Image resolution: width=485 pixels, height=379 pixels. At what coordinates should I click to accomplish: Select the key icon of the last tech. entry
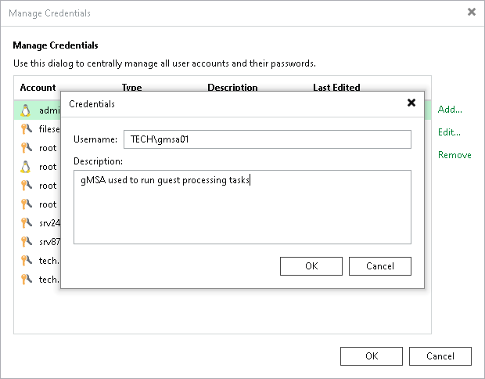coord(26,280)
